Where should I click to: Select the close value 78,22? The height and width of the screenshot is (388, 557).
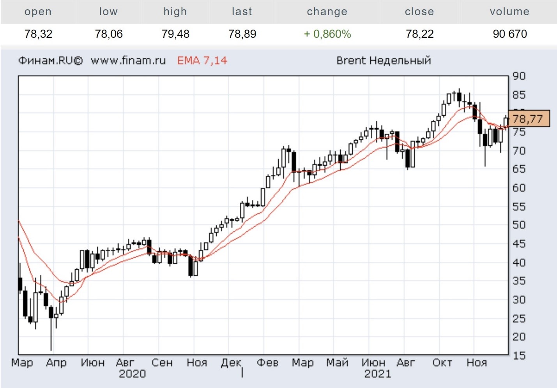coord(420,34)
